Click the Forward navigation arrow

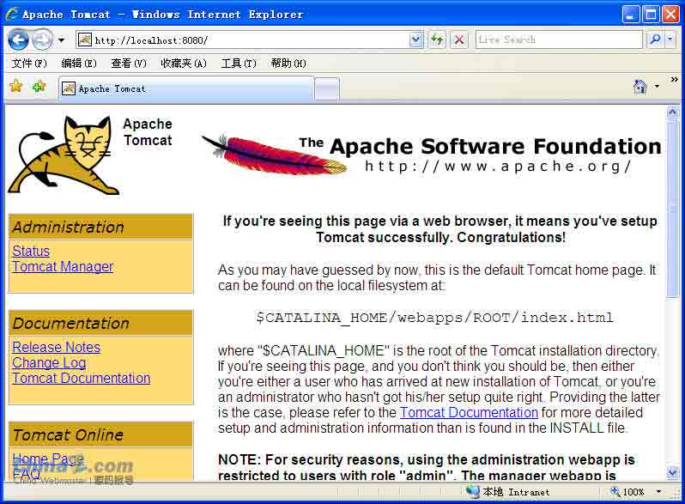tap(43, 40)
